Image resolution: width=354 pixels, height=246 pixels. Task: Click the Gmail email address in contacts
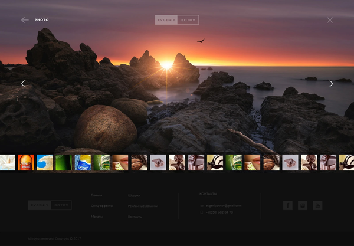(224, 206)
